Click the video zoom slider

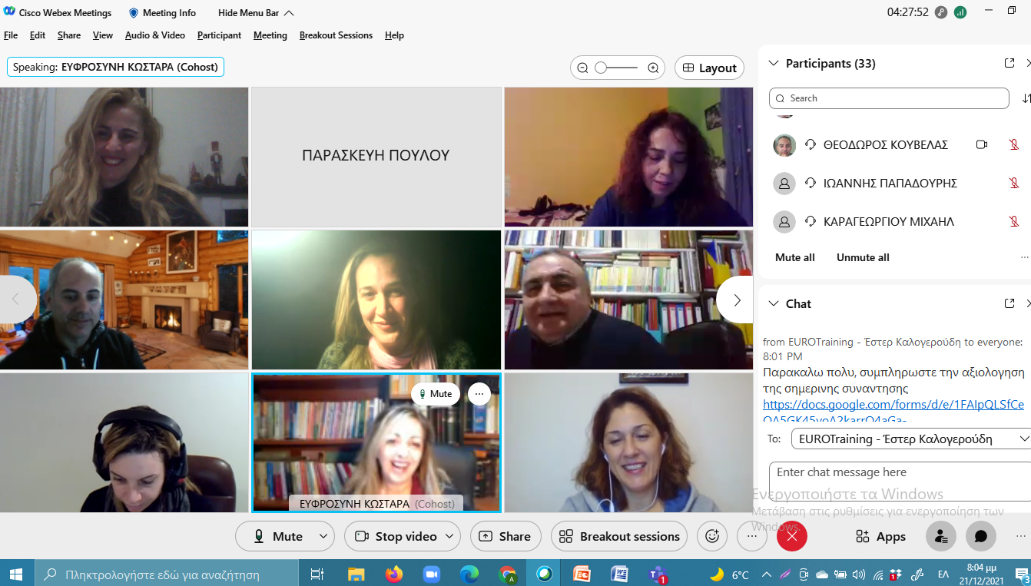616,68
